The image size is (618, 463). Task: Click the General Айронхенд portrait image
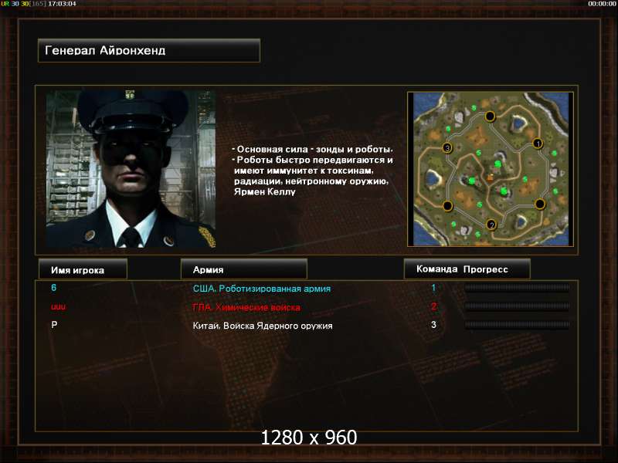(131, 169)
